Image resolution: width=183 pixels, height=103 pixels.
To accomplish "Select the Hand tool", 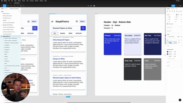I will (x=21, y=6).
